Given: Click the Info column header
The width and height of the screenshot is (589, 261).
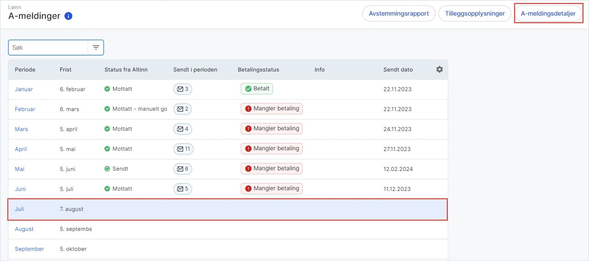Looking at the screenshot, I should [319, 70].
